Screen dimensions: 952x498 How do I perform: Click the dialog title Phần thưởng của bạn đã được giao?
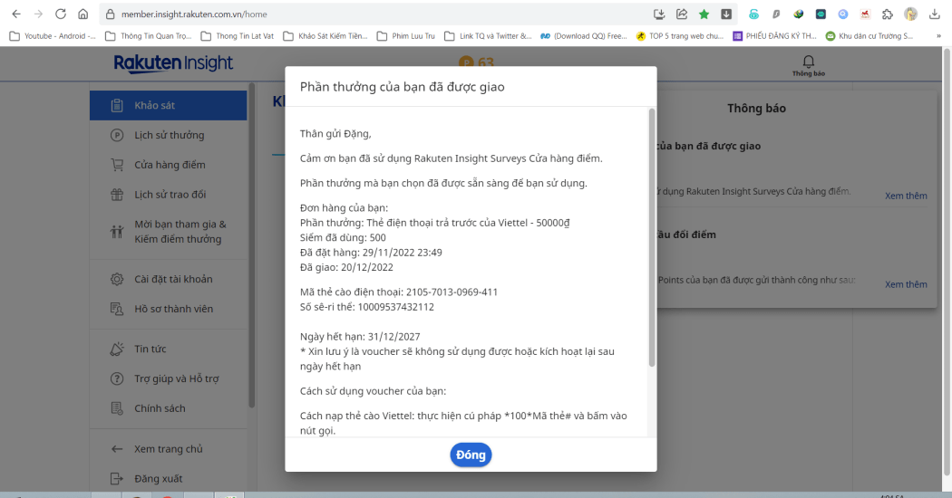(x=402, y=87)
